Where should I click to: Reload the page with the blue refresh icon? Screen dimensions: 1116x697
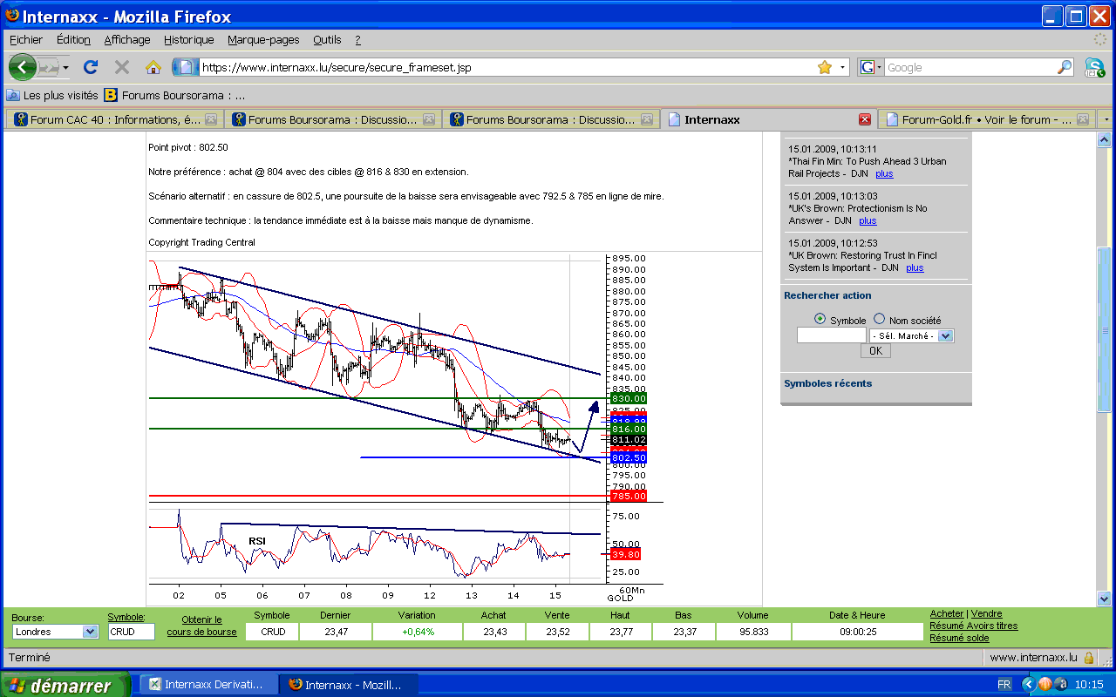90,67
